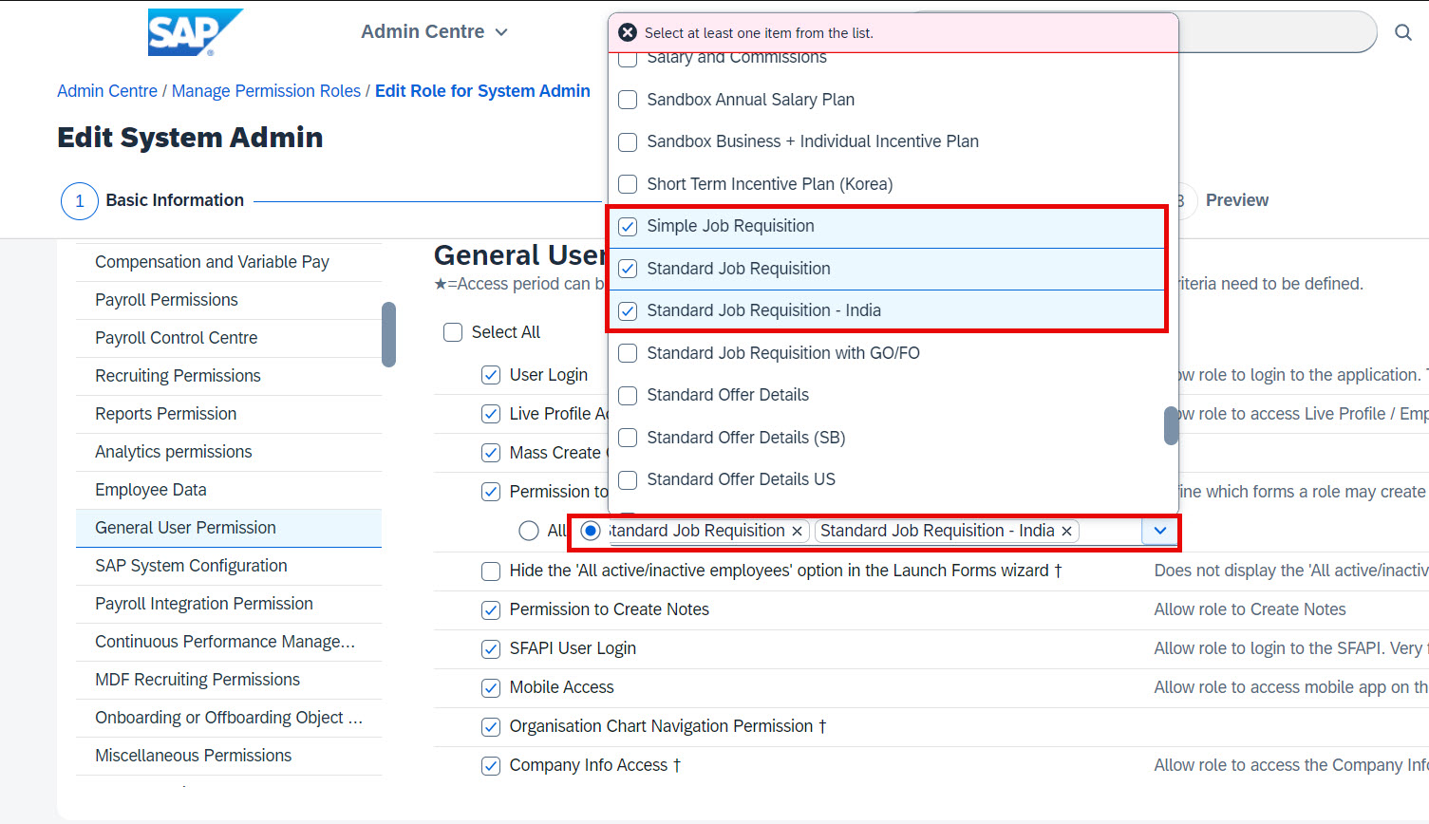Viewport: 1429px width, 824px height.
Task: Select Employee Data category
Action: [x=229, y=490]
